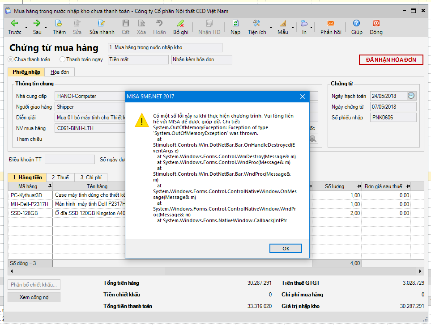Click the Số phiếu nhập PNK0606 field
This screenshot has width=431, height=325.
393,118
